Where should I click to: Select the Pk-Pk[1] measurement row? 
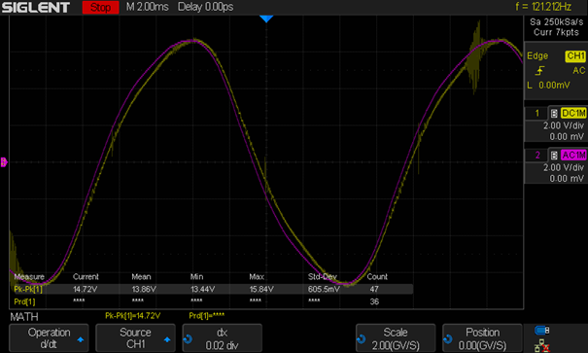click(213, 289)
